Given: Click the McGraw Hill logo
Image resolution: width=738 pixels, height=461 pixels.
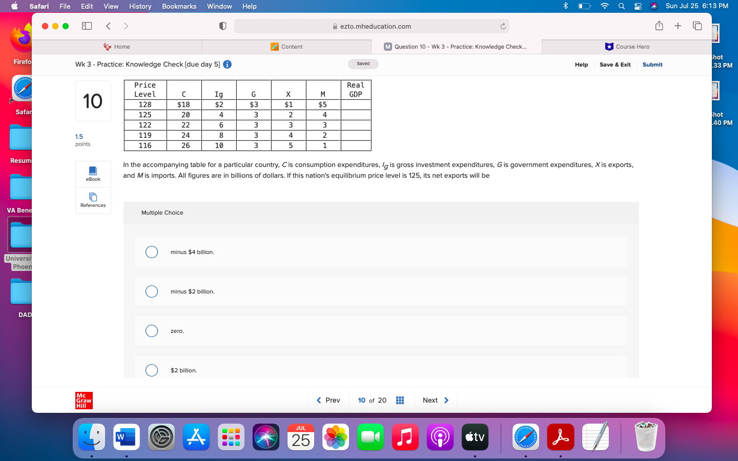Looking at the screenshot, I should 84,400.
